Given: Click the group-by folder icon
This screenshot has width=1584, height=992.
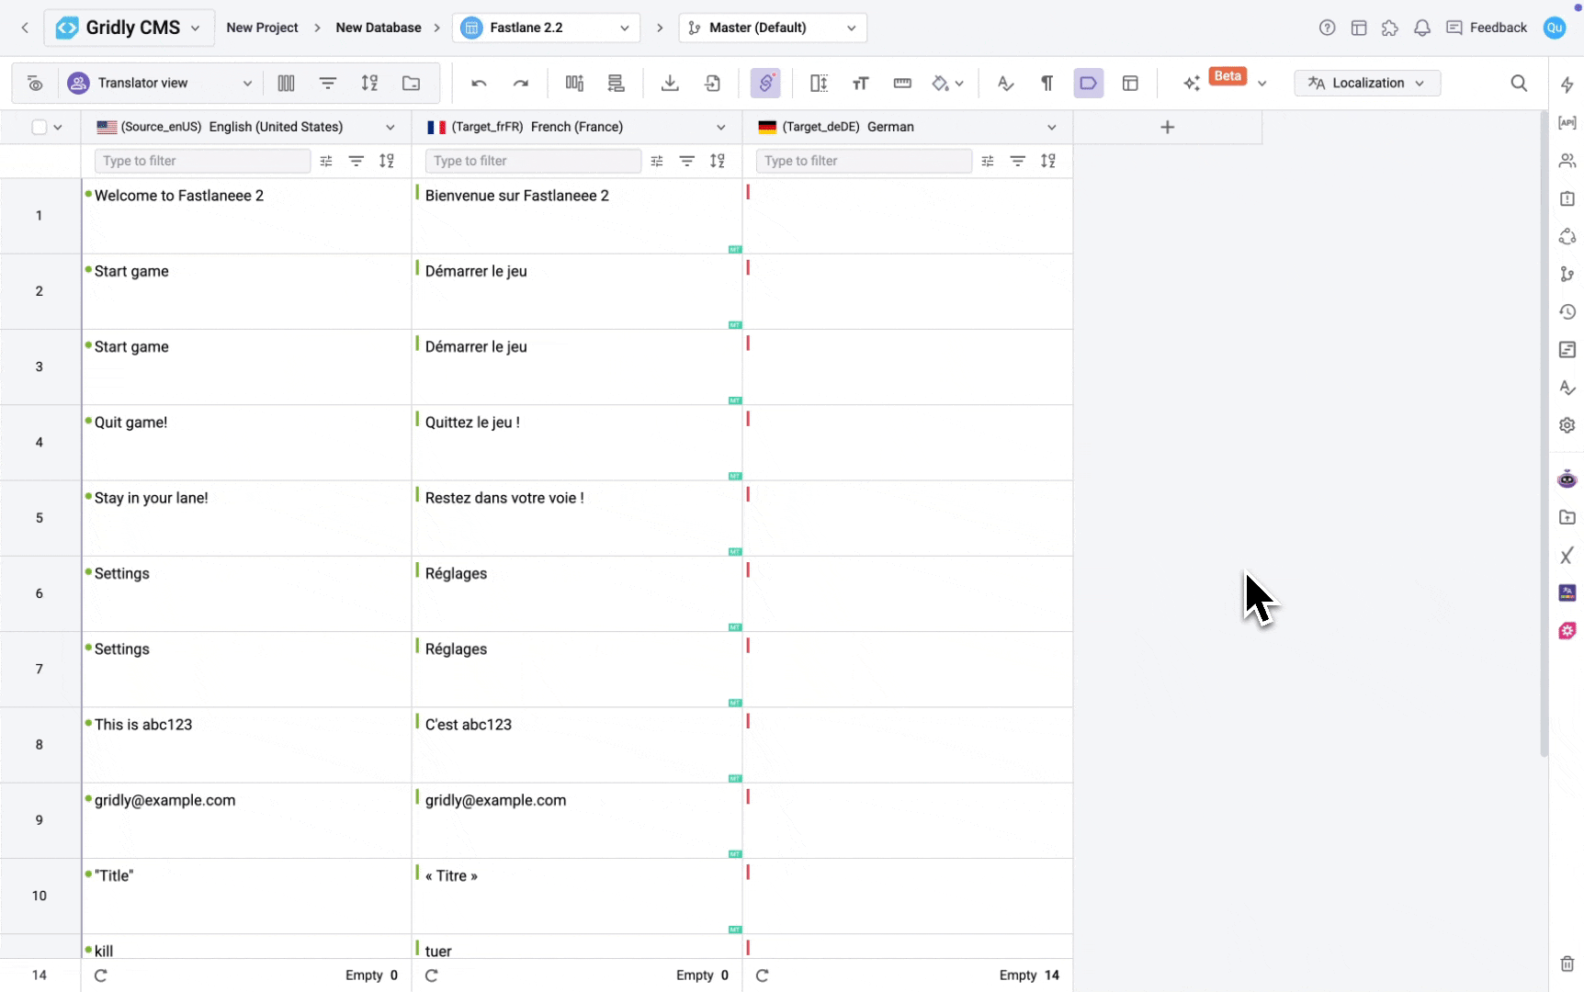Looking at the screenshot, I should tap(411, 84).
